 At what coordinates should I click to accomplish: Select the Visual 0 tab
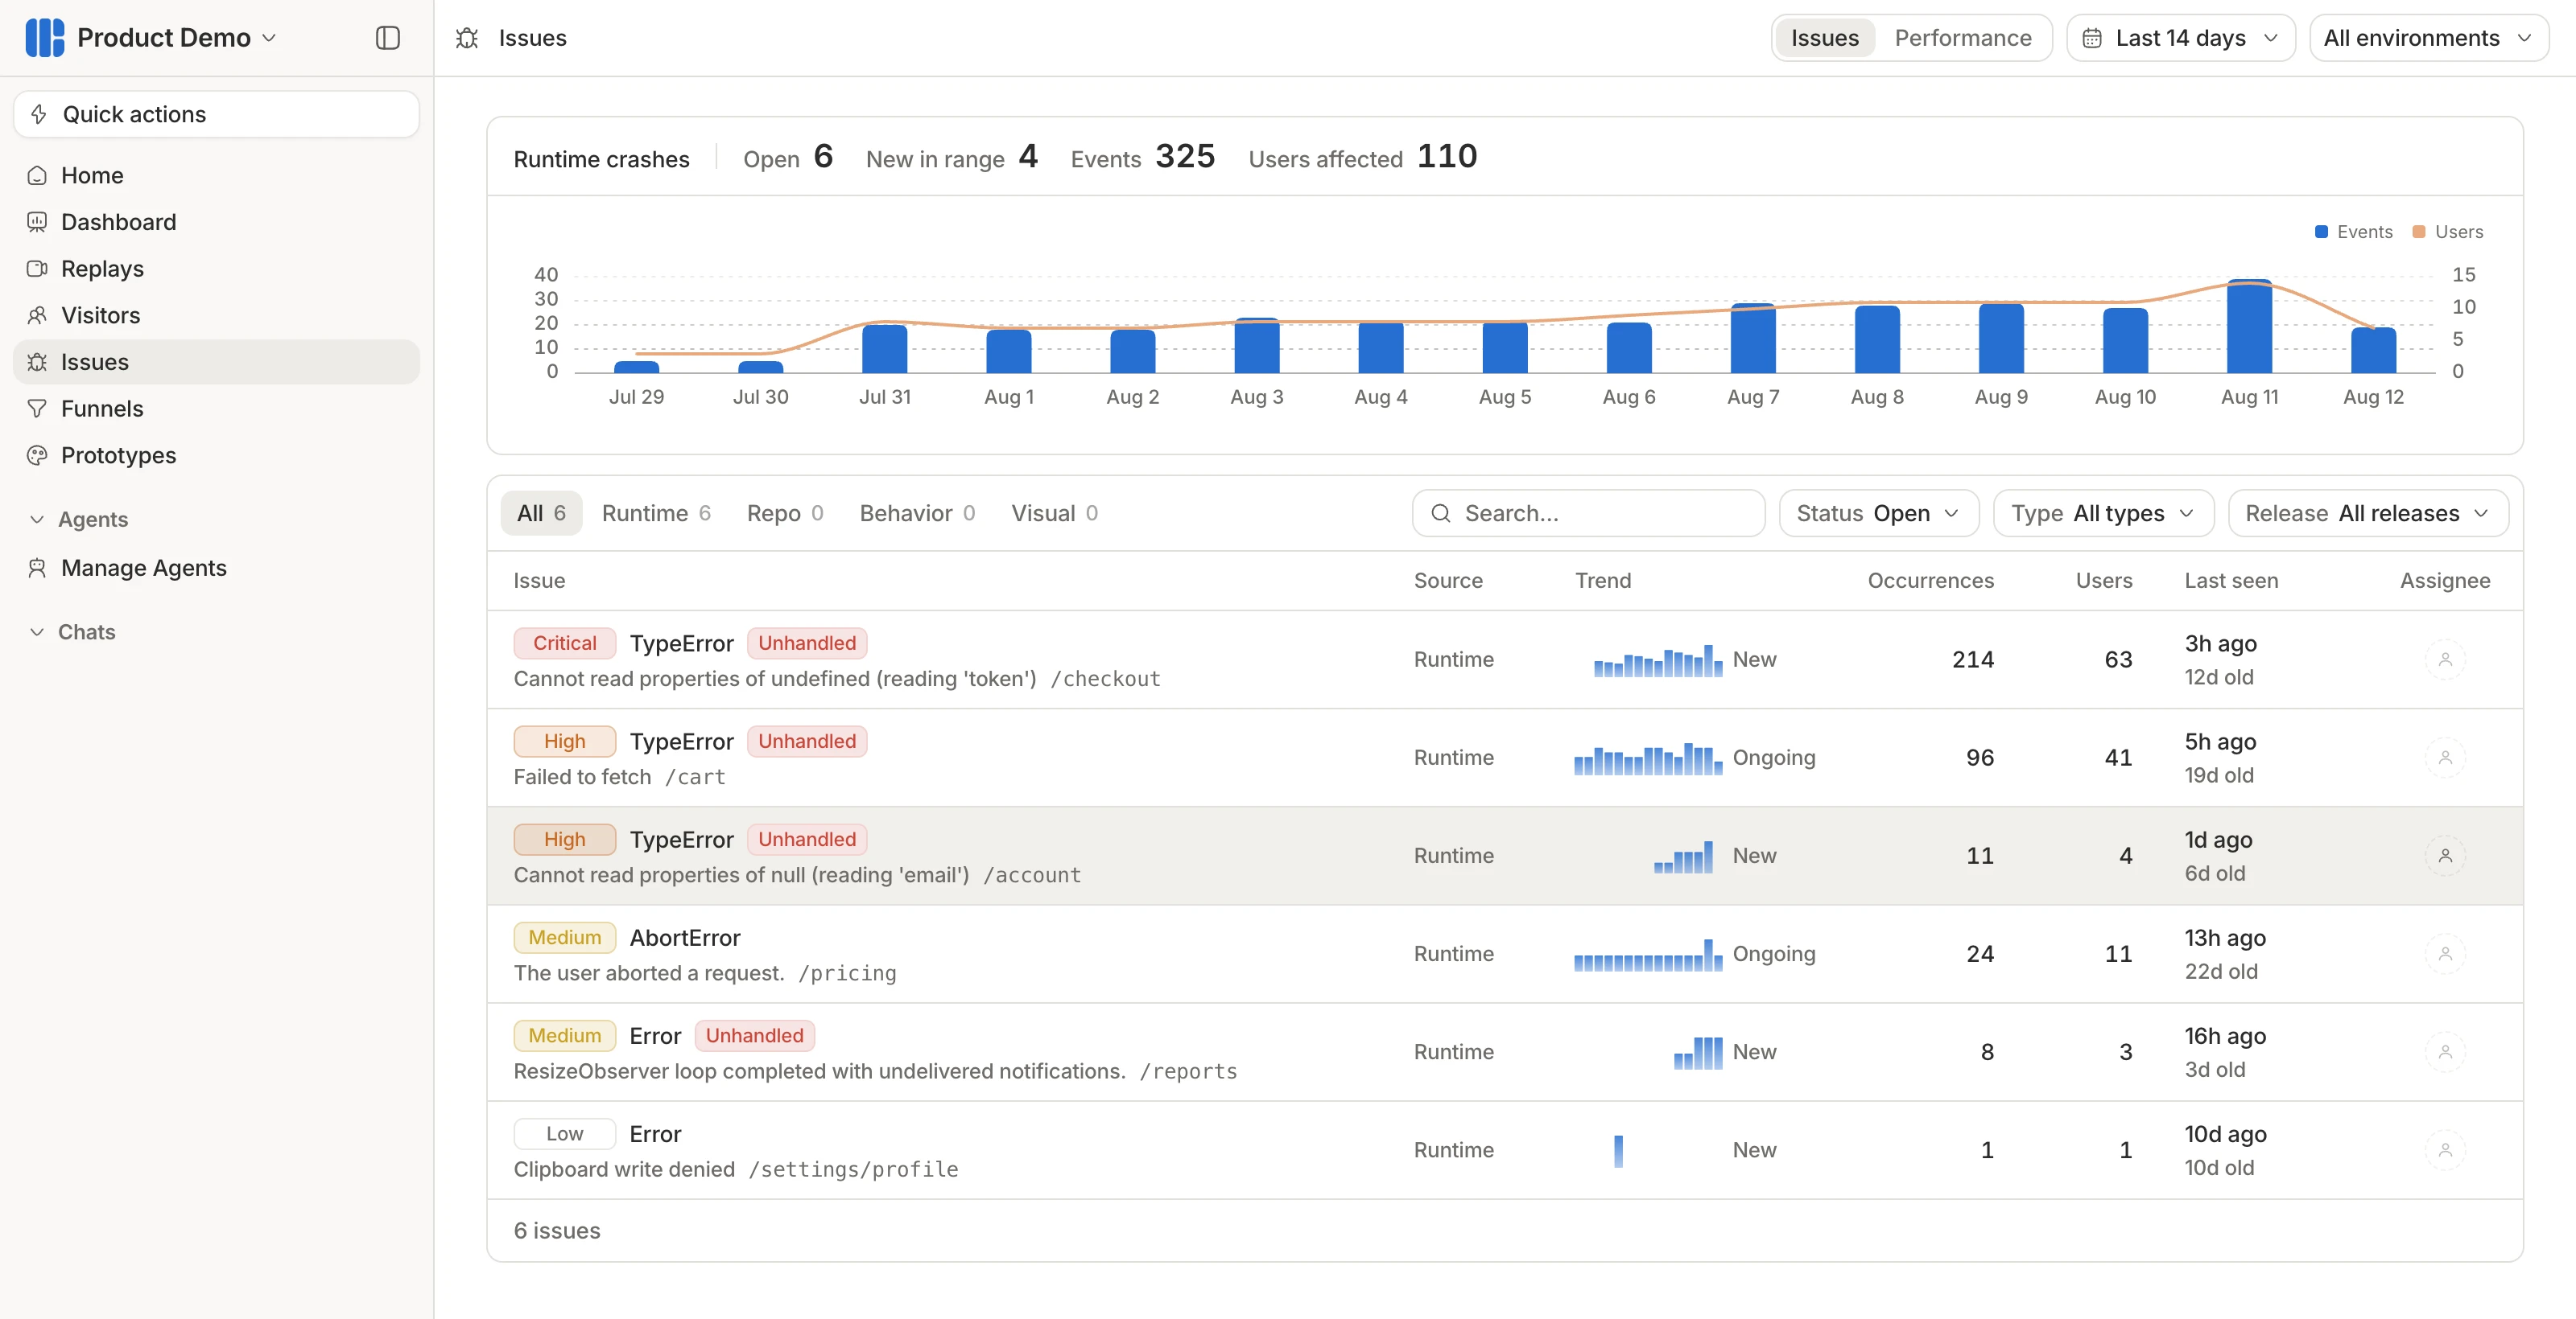click(1054, 512)
